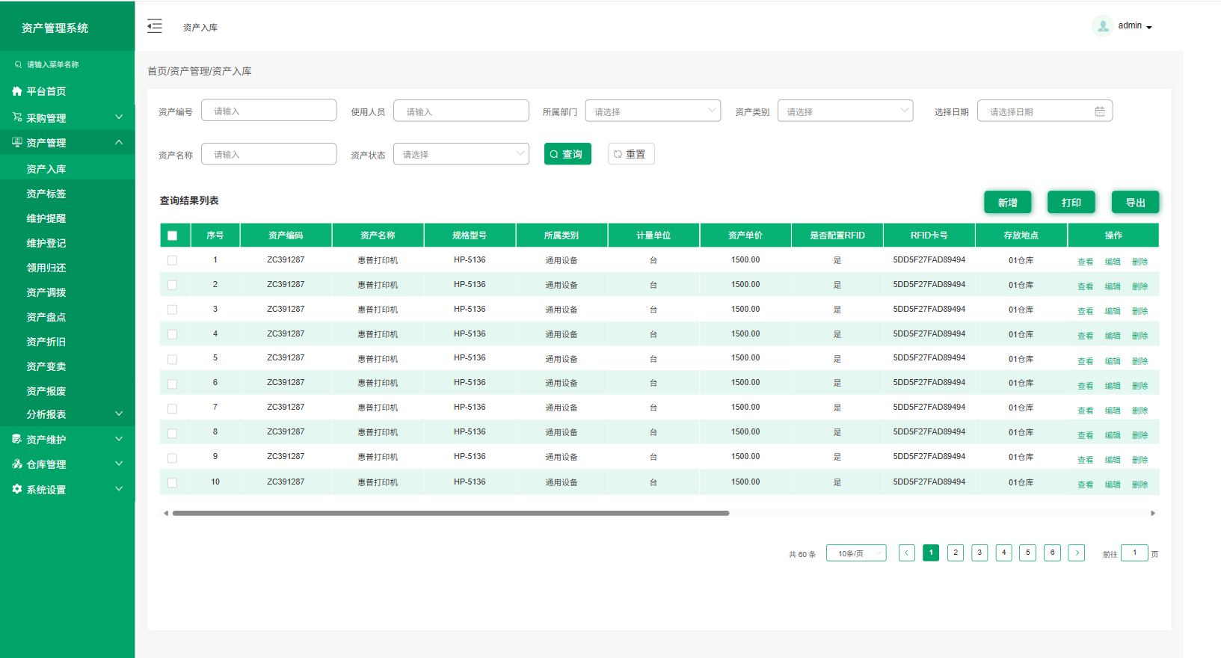The image size is (1221, 658).
Task: Open the 10条/页 page size dropdown
Action: 855,553
